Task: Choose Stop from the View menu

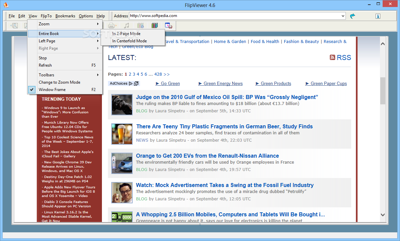Action: pyautogui.click(x=65, y=58)
